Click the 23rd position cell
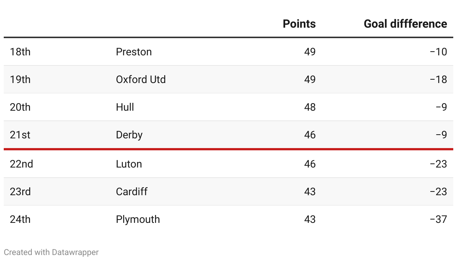 [21, 191]
